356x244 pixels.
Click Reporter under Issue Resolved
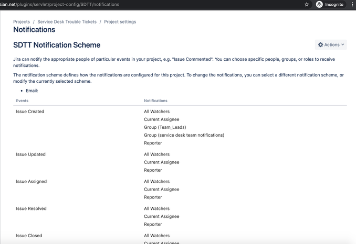point(153,224)
